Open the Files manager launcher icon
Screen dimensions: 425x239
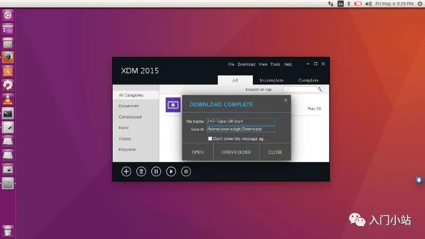pyautogui.click(x=7, y=43)
